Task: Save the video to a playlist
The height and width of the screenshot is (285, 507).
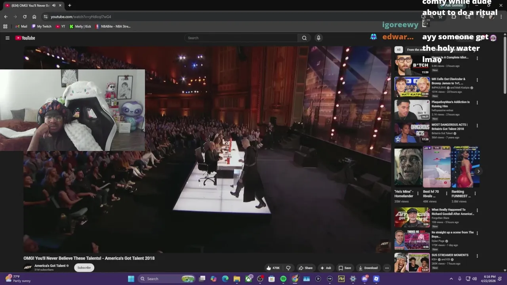Action: (345, 268)
